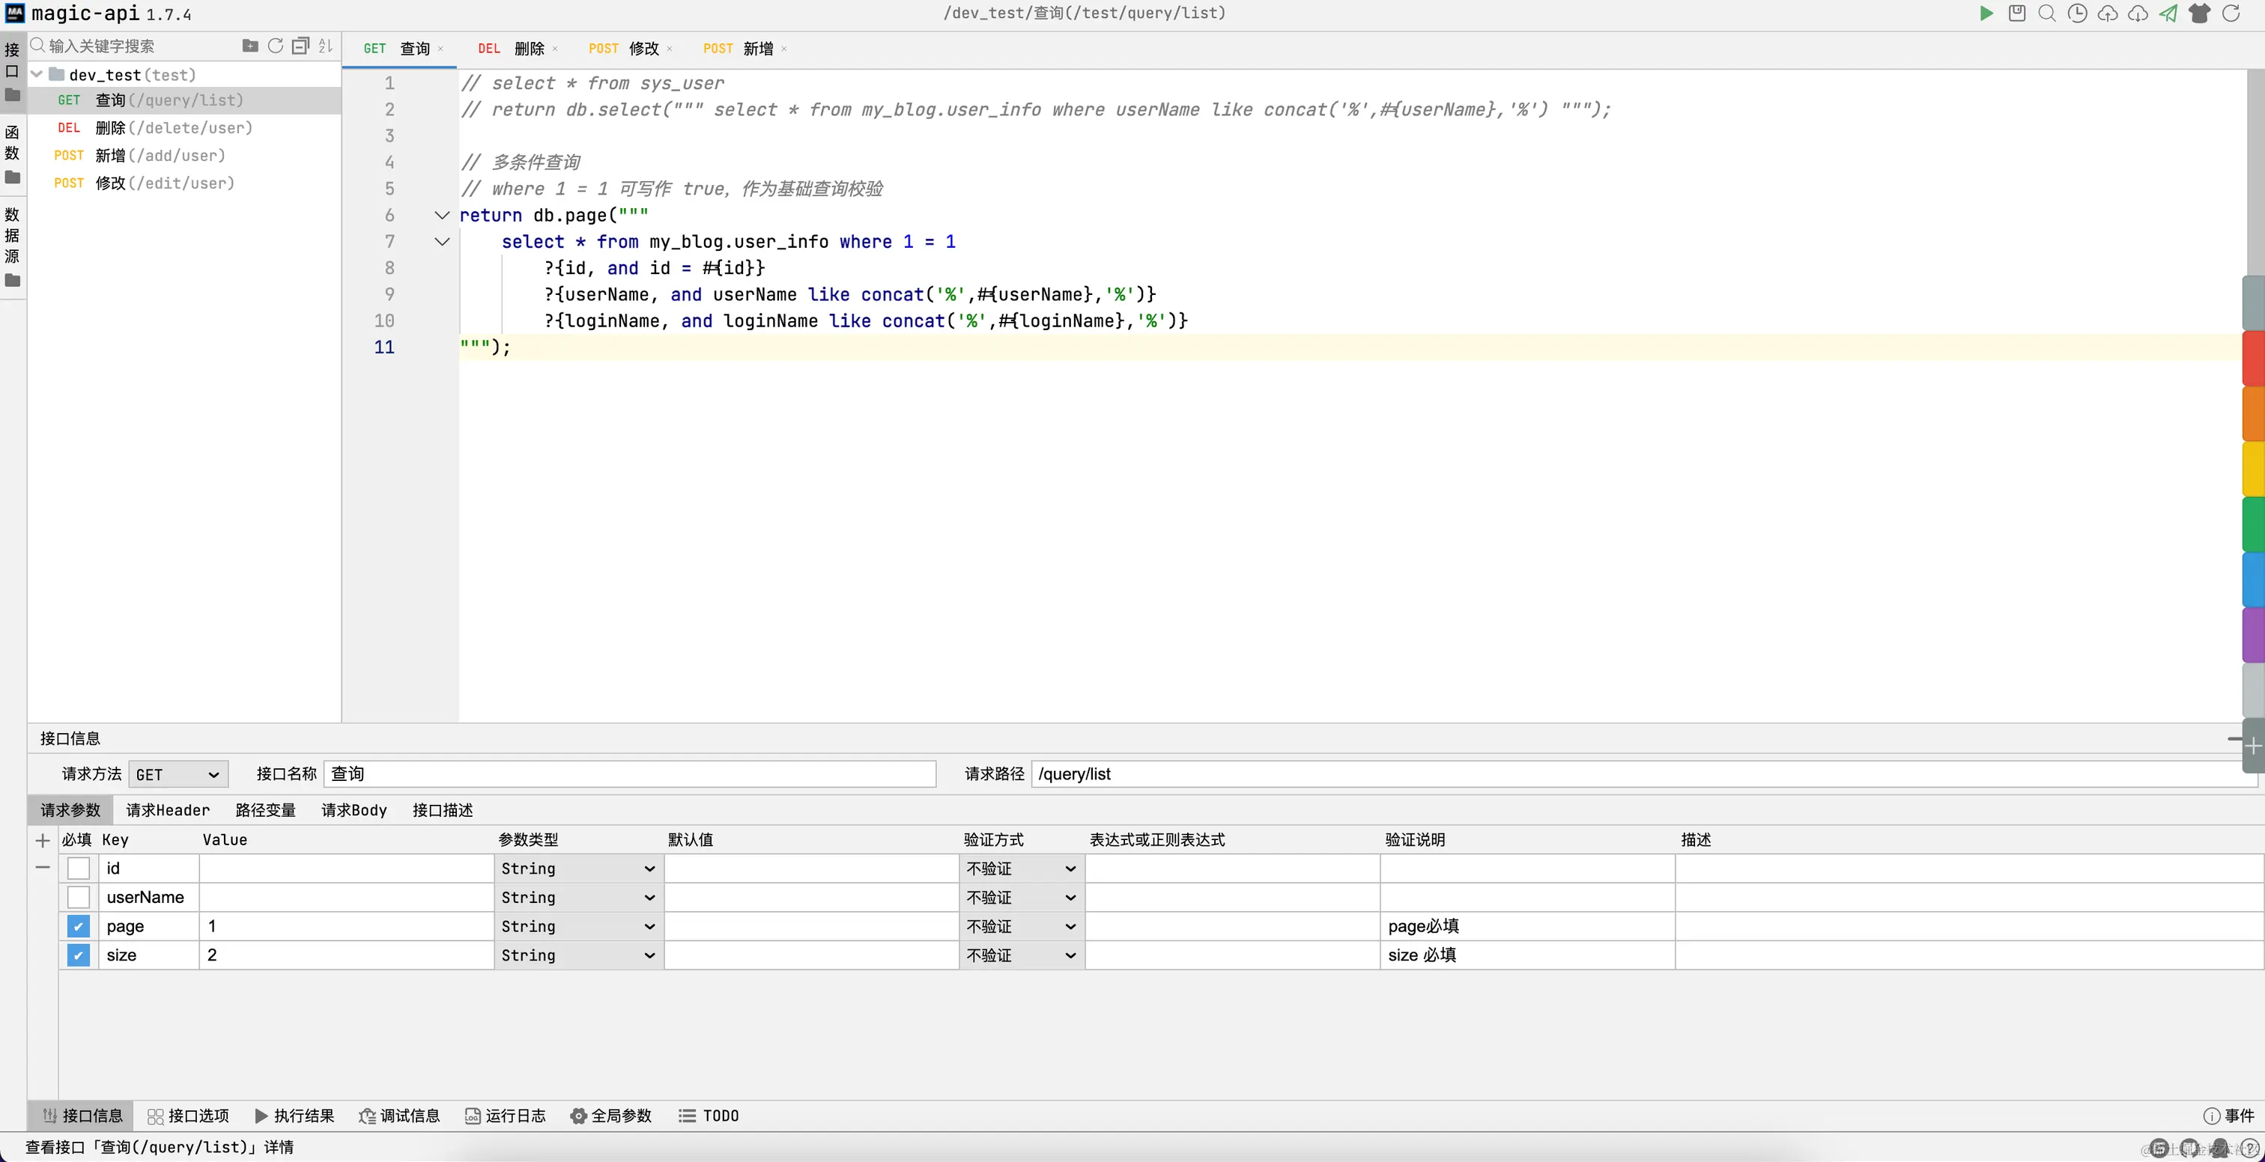Close the 新增 editor tab
The height and width of the screenshot is (1162, 2265).
783,49
